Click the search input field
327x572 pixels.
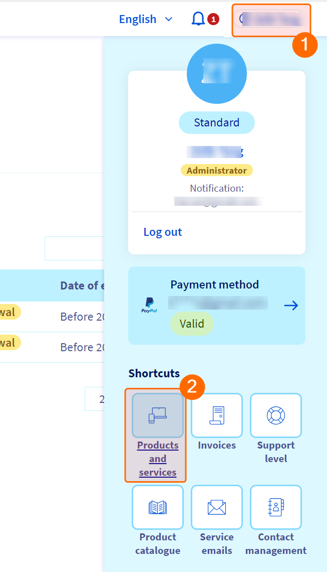74,248
